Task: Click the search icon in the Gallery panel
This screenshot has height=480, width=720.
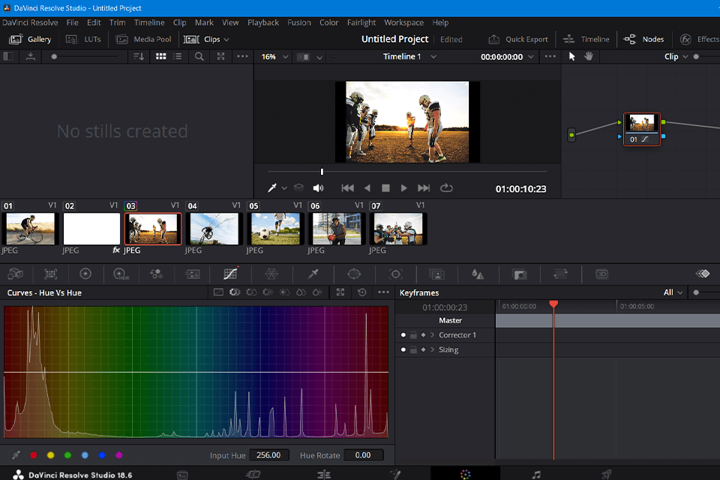Action: (199, 56)
